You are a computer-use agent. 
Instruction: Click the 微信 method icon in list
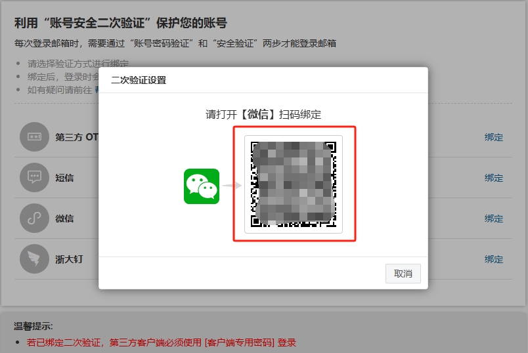tap(34, 218)
